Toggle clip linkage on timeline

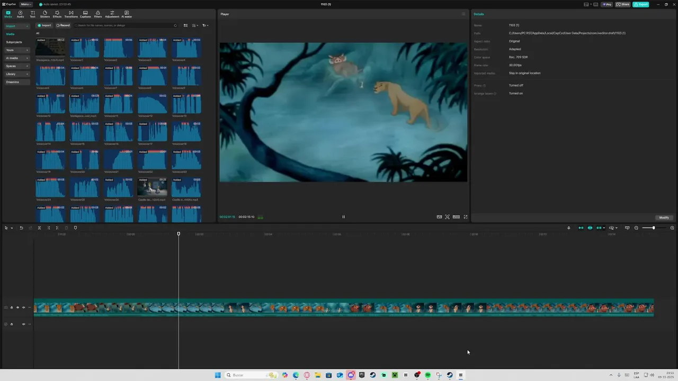pyautogui.click(x=599, y=228)
